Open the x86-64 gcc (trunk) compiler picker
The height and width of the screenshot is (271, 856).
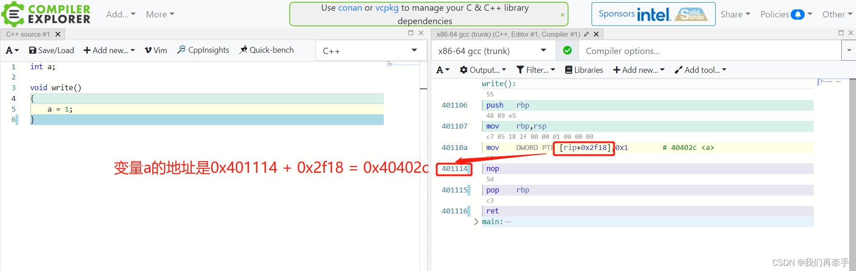(493, 50)
